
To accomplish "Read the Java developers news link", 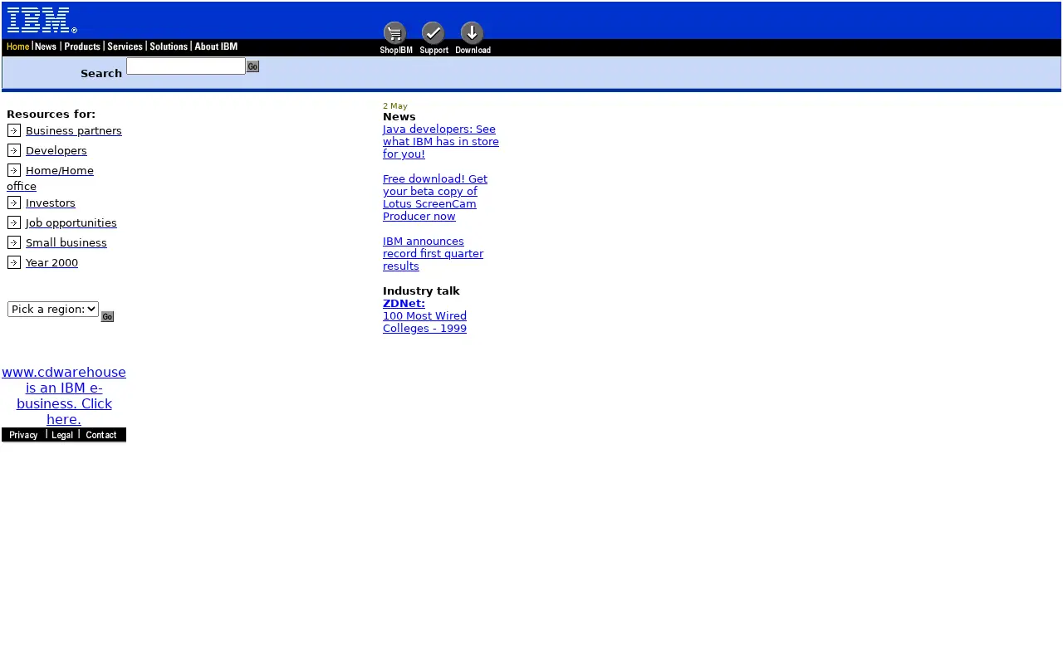I will [x=441, y=141].
